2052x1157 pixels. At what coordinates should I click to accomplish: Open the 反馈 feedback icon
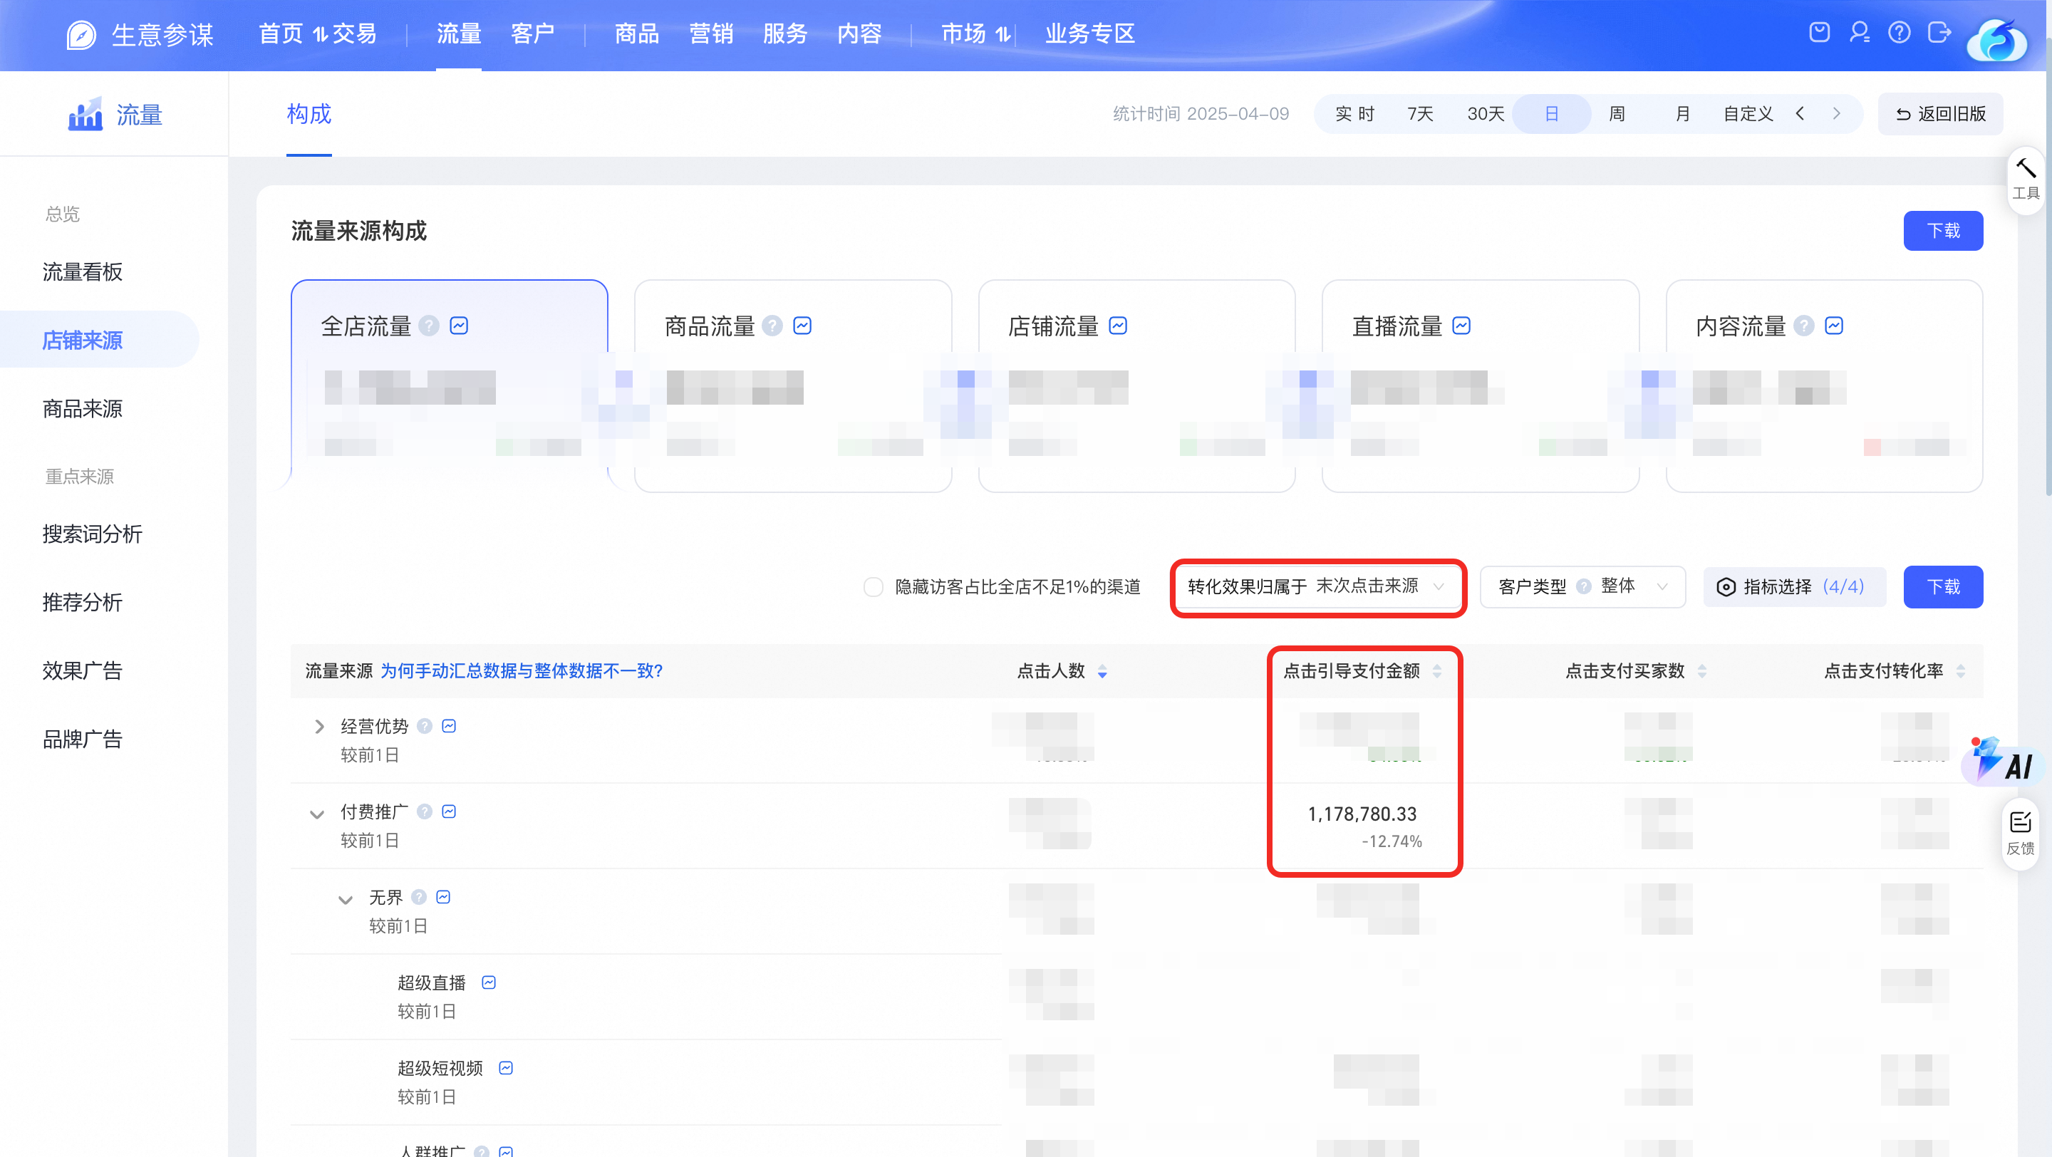coord(2020,833)
